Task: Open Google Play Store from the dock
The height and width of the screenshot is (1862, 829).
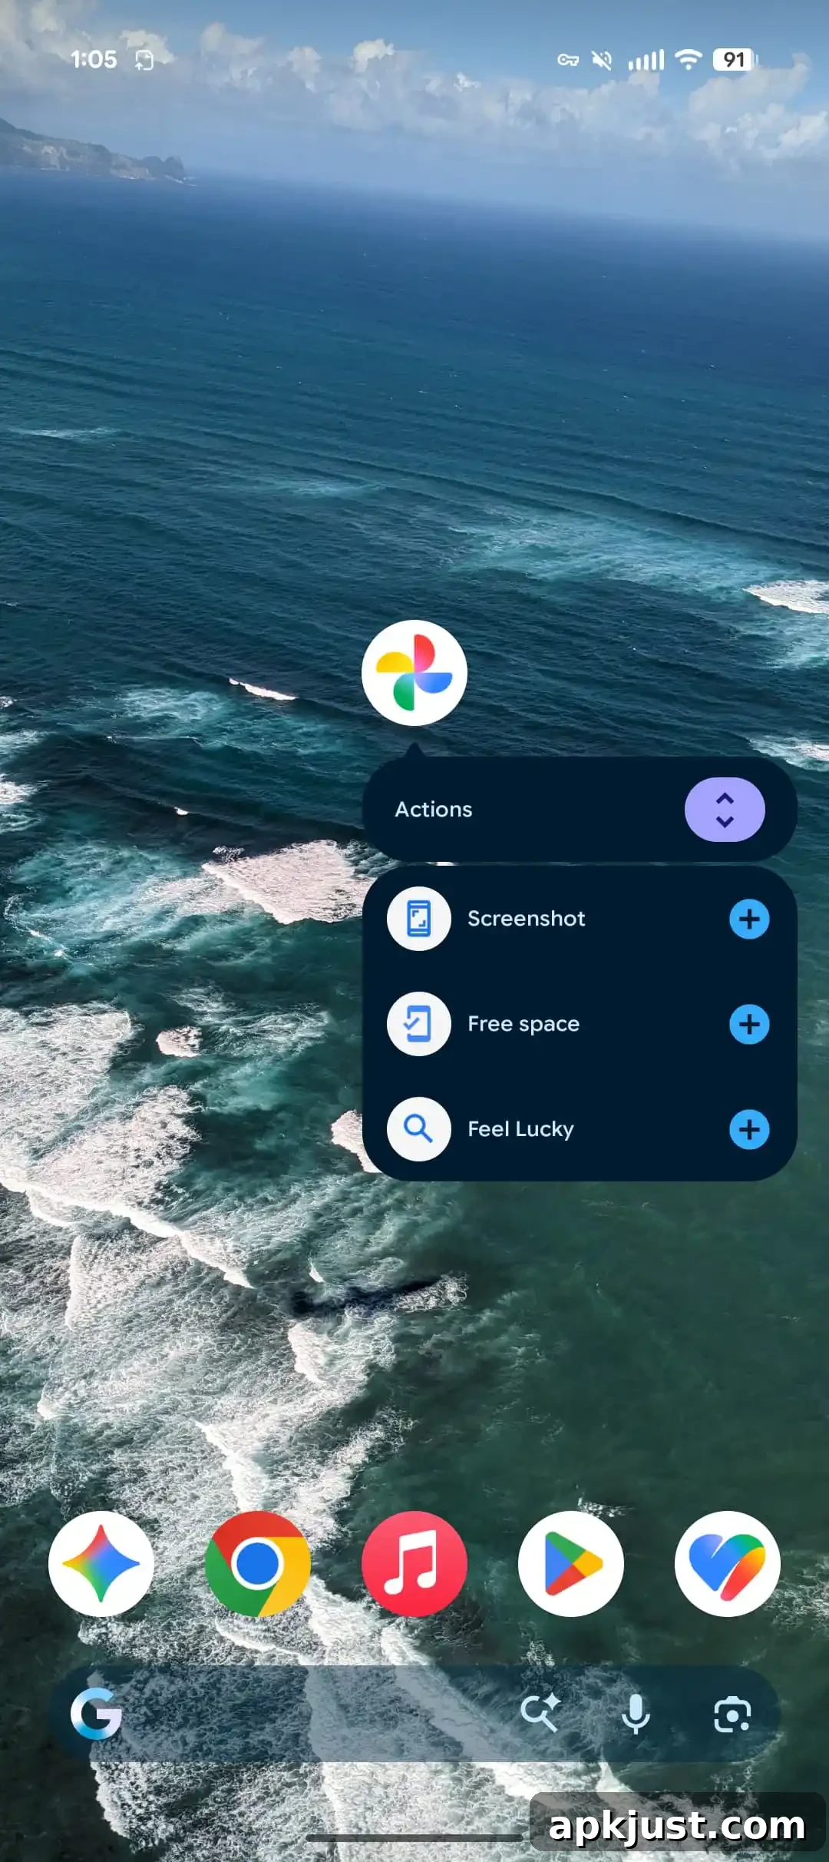Action: (x=571, y=1564)
